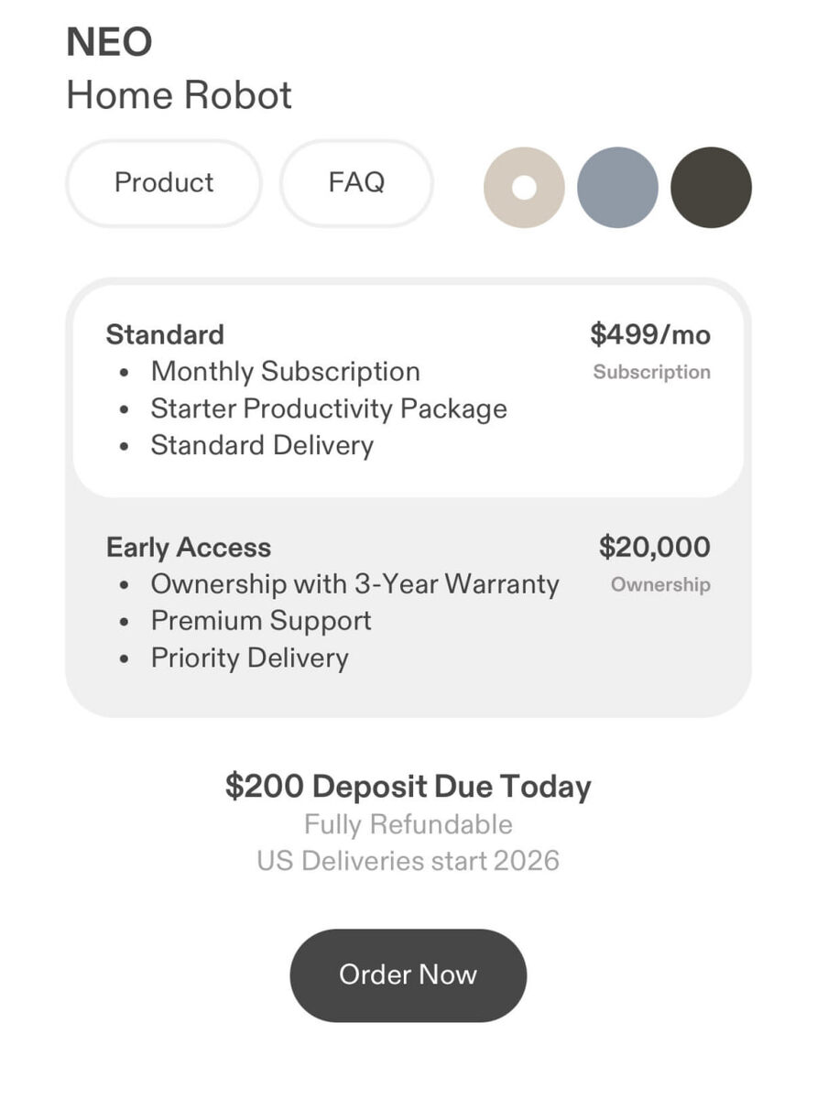817x1099 pixels.
Task: Click the Order Now button
Action: point(408,974)
